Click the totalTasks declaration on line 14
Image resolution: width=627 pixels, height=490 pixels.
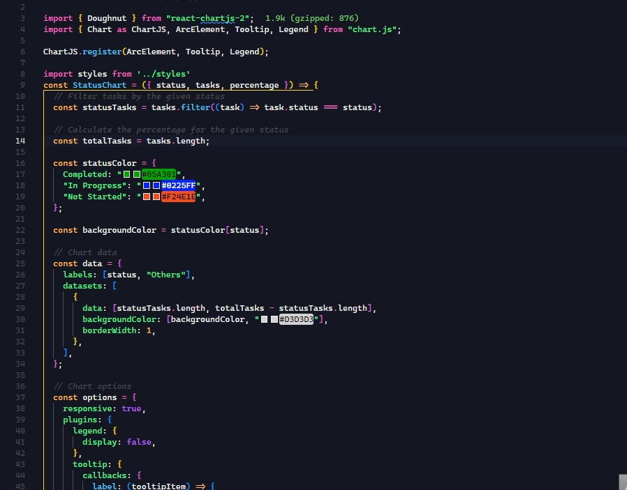(107, 141)
